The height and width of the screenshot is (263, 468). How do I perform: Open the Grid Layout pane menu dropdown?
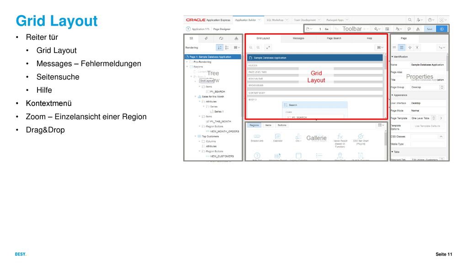pos(380,47)
